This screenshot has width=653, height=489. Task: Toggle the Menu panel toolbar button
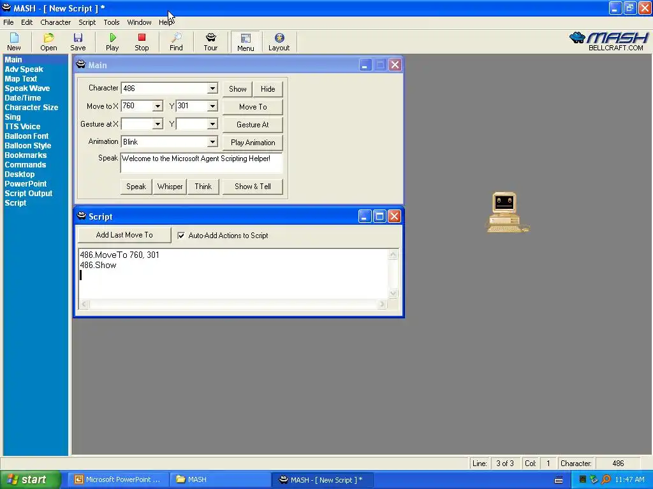246,42
